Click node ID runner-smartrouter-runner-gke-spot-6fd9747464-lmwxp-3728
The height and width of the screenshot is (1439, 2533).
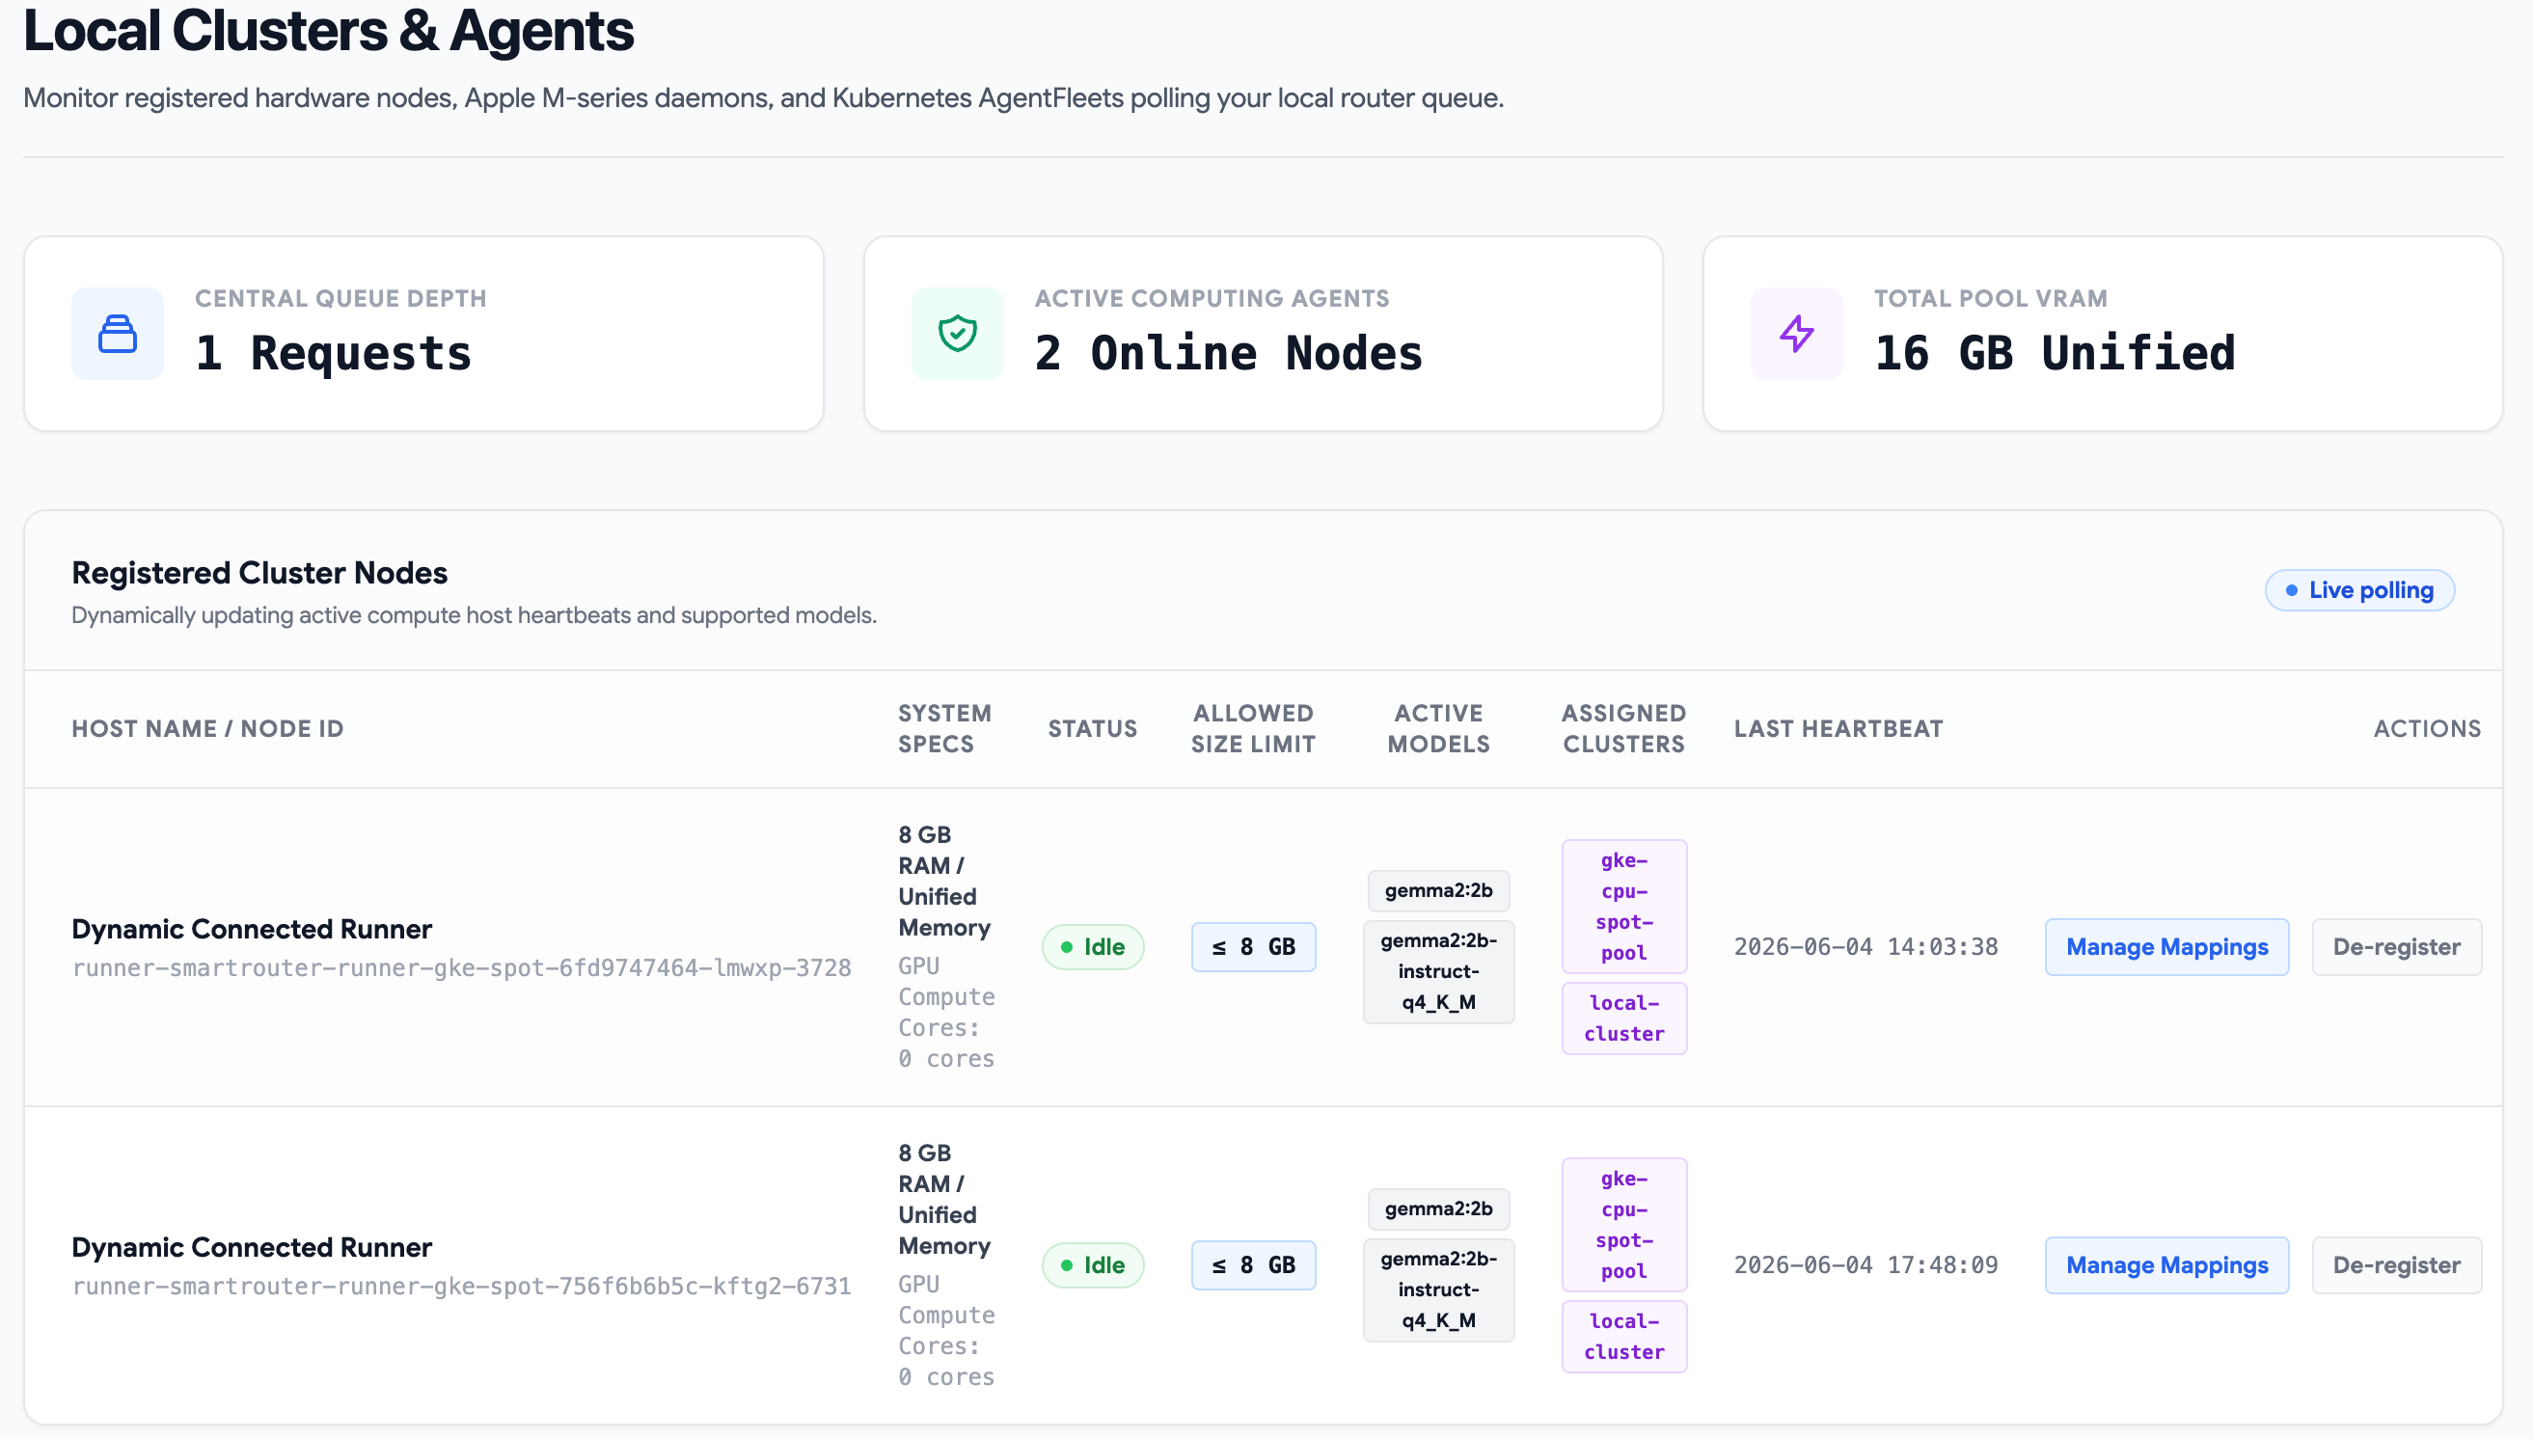[x=460, y=967]
